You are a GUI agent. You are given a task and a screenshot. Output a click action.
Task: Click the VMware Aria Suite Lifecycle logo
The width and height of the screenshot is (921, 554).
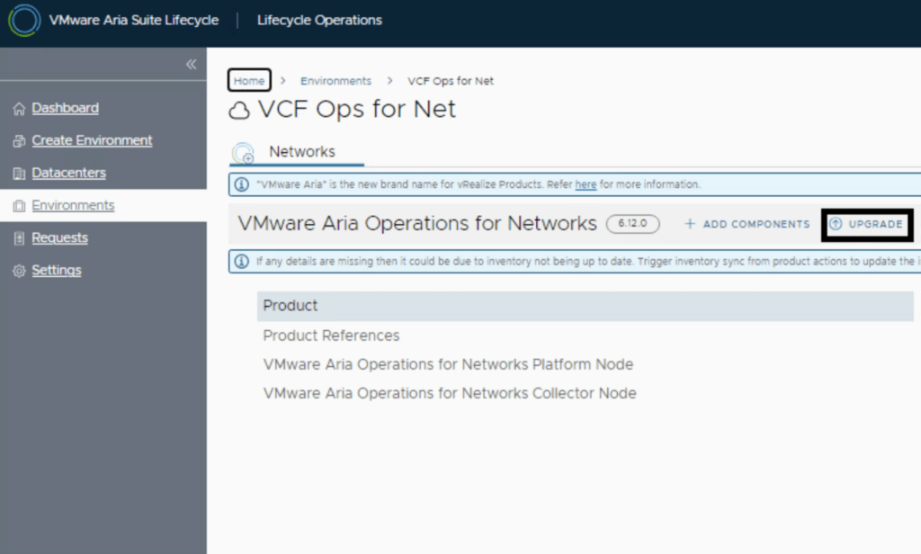[x=24, y=21]
